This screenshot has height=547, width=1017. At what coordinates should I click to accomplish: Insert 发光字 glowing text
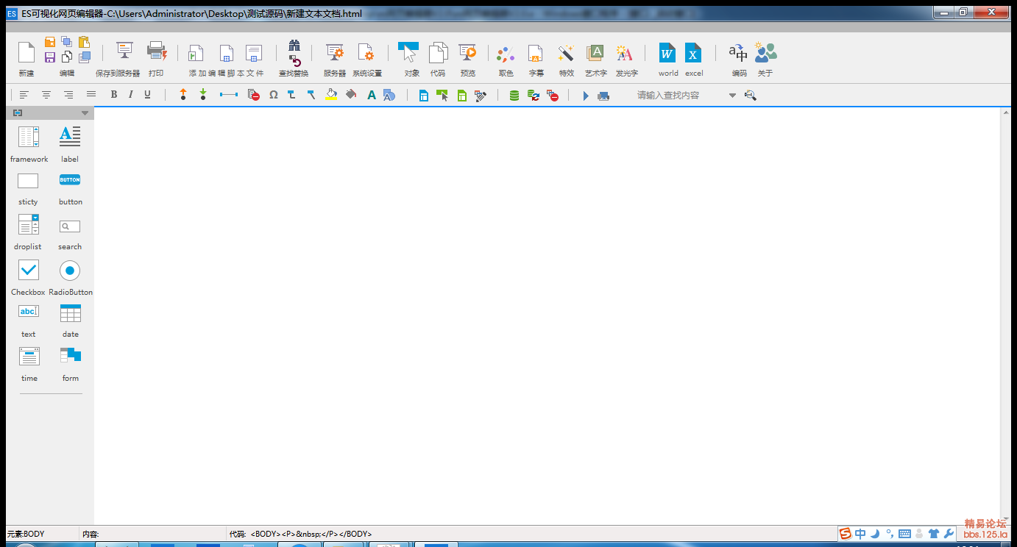tap(625, 53)
